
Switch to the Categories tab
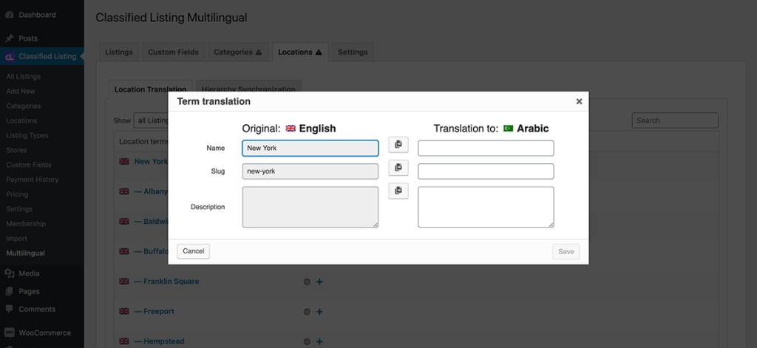point(238,52)
